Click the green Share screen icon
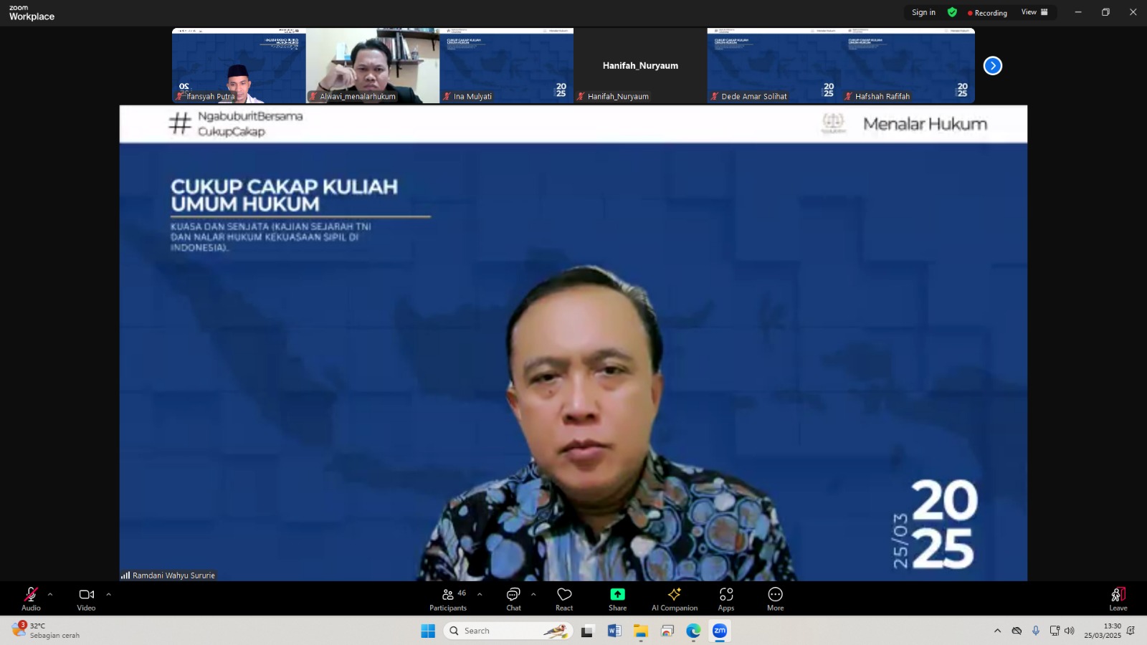The image size is (1147, 645). 617,595
